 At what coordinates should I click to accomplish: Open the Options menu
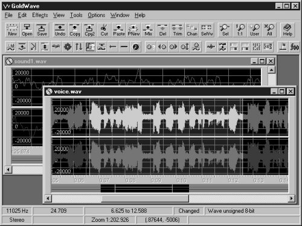[96, 15]
